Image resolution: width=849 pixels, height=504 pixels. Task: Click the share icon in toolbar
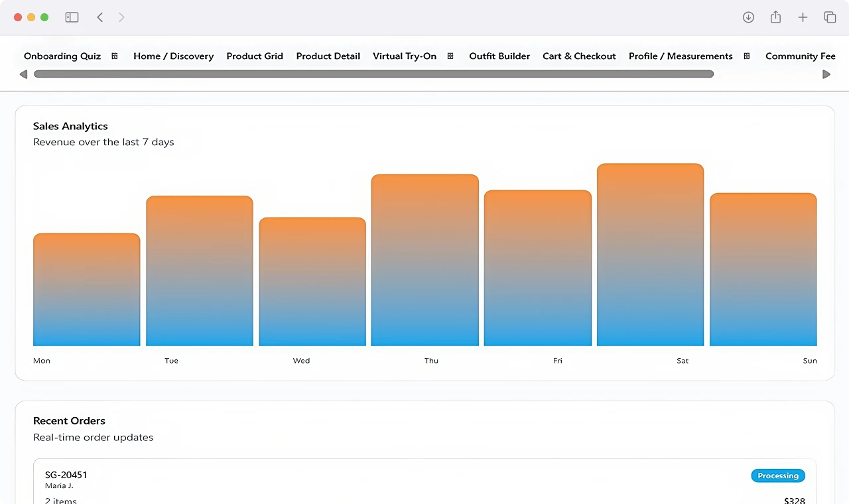tap(775, 17)
